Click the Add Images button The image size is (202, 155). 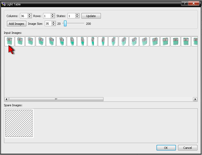pos(17,24)
